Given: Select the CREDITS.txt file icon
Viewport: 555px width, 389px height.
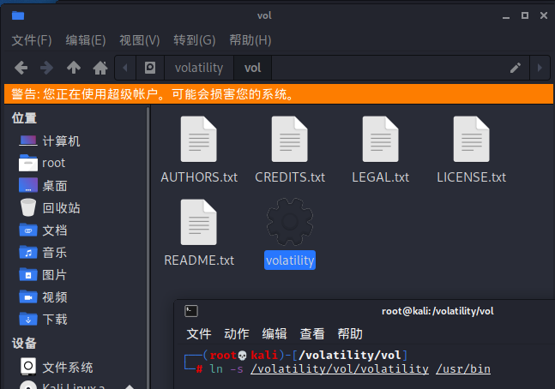Looking at the screenshot, I should click(x=290, y=139).
